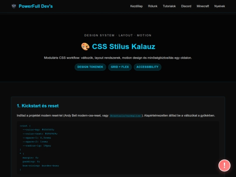
Task: Click the paint palette emoji in the title
Action: 85,46
